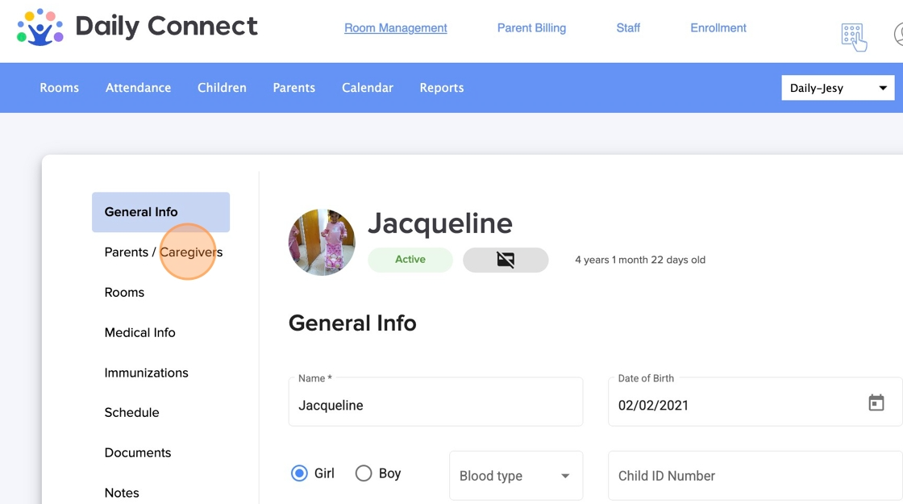The width and height of the screenshot is (903, 504).
Task: Click the Jacqueline name heading
Action: [x=440, y=223]
